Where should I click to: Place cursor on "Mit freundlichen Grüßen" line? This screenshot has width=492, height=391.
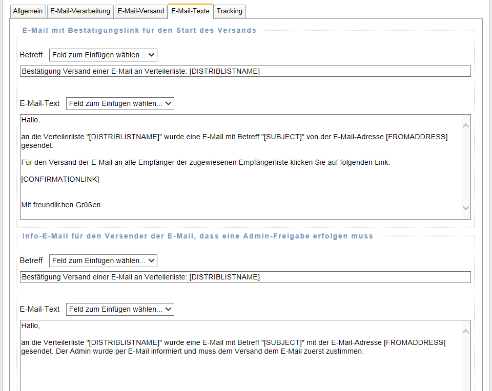(61, 205)
